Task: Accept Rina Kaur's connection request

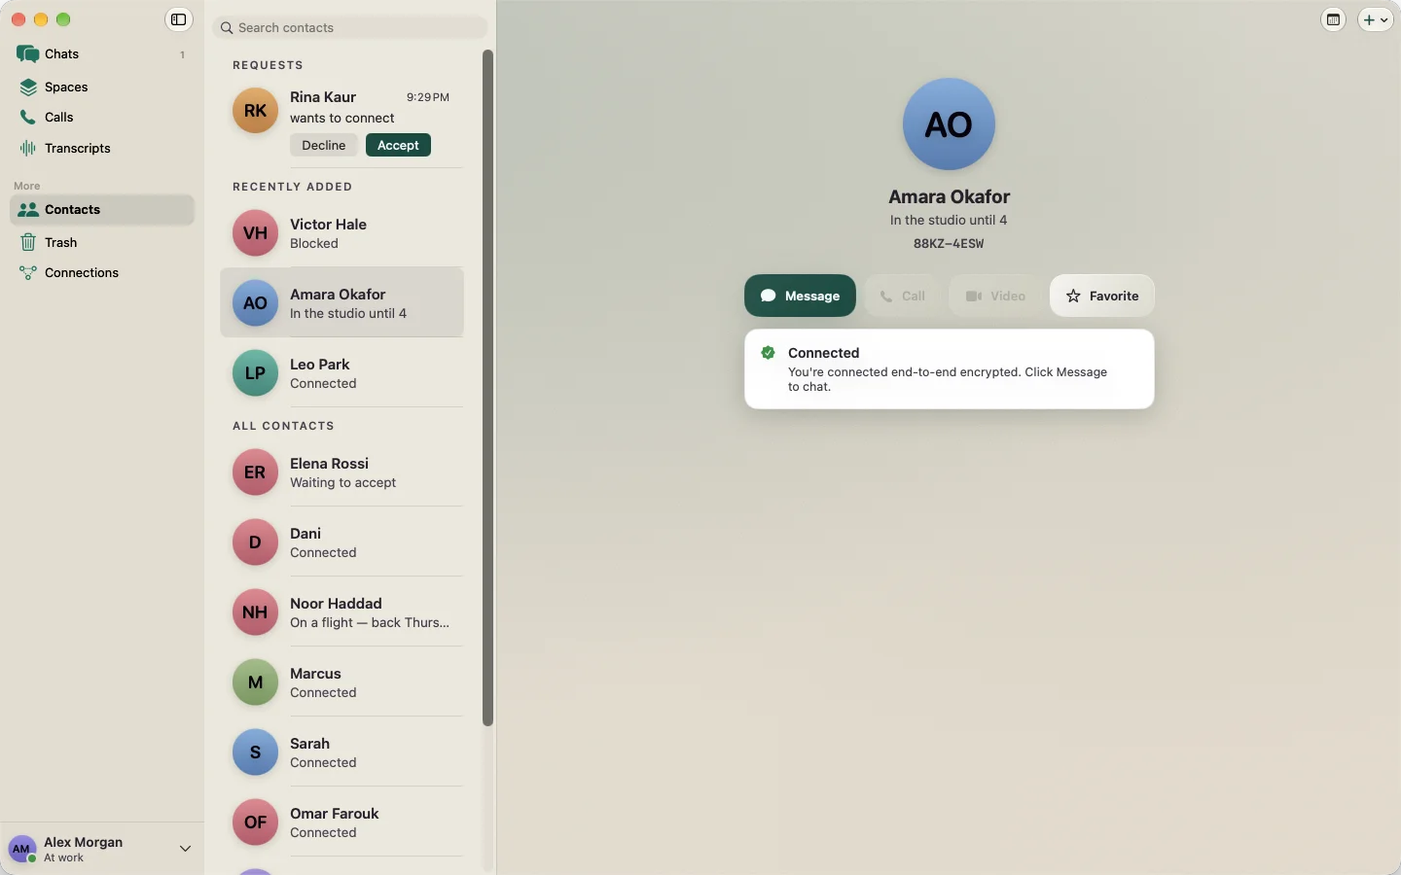Action: coord(398,145)
